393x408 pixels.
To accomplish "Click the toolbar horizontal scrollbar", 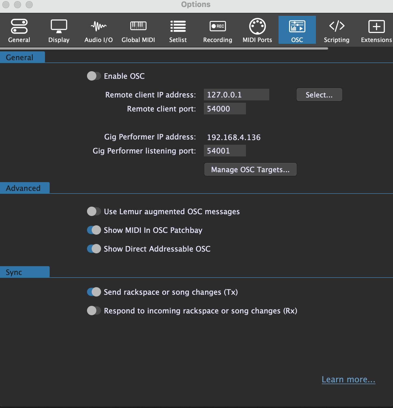I will tap(164, 48).
